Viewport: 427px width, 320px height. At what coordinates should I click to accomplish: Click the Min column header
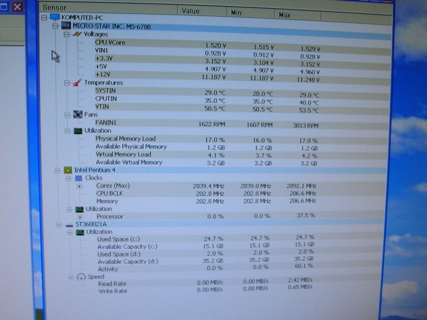250,13
